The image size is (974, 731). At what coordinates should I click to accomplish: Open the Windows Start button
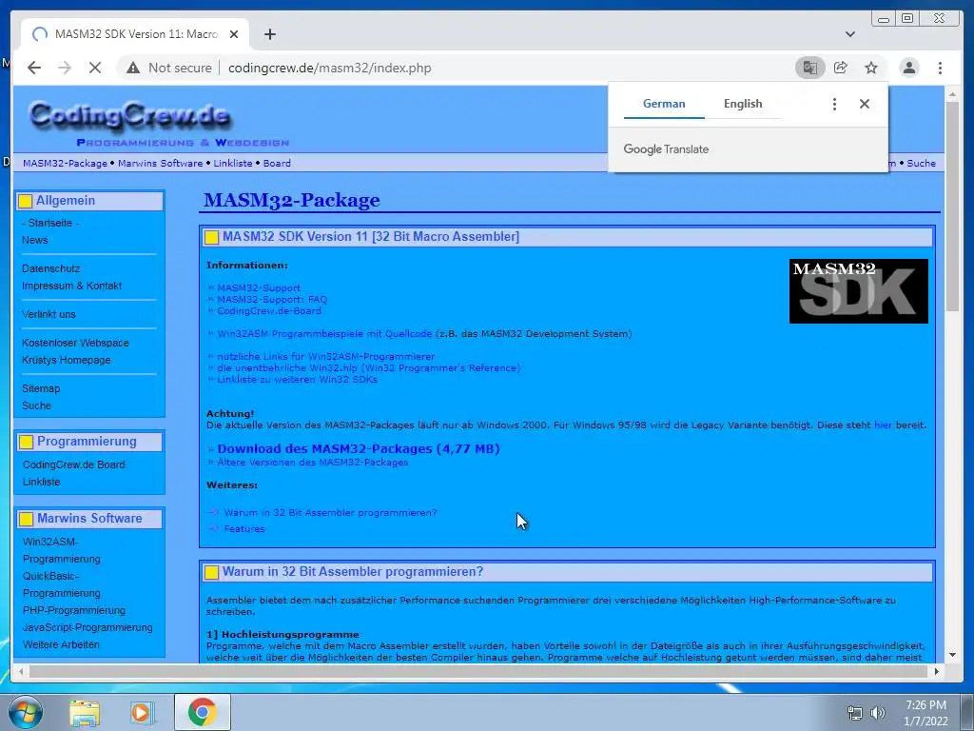point(25,712)
